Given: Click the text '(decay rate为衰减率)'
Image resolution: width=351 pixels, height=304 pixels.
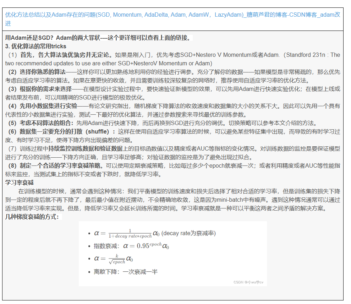Looking at the screenshot, I should tap(188, 233).
